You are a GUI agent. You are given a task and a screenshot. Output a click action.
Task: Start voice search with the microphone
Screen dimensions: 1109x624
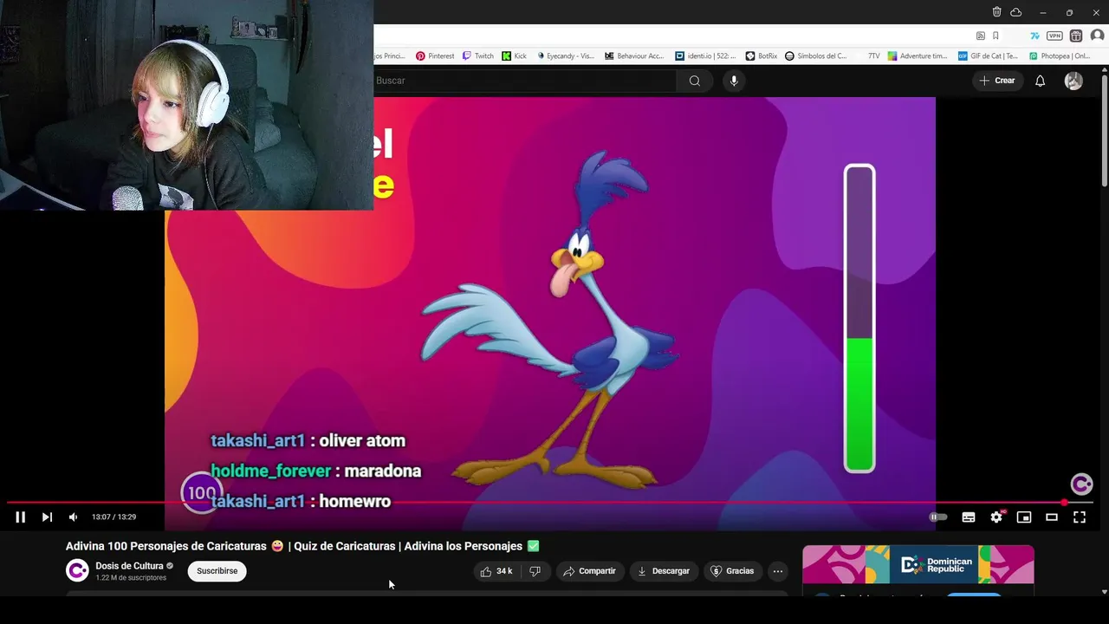point(734,81)
